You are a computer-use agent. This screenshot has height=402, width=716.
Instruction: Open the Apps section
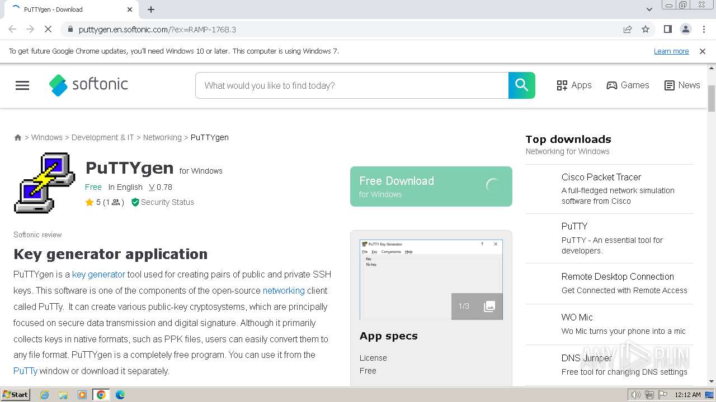(x=574, y=85)
